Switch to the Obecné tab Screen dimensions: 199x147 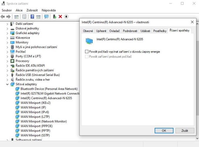pos(88,31)
